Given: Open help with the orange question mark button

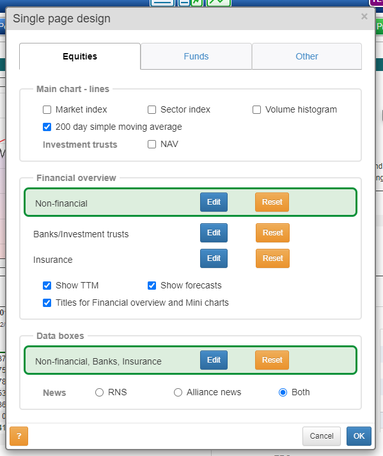Looking at the screenshot, I should pyautogui.click(x=19, y=436).
